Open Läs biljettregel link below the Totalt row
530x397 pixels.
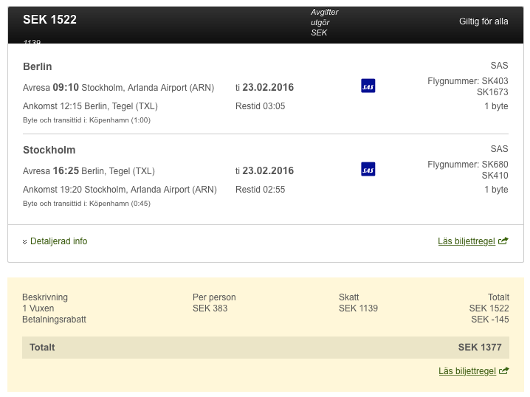[467, 371]
